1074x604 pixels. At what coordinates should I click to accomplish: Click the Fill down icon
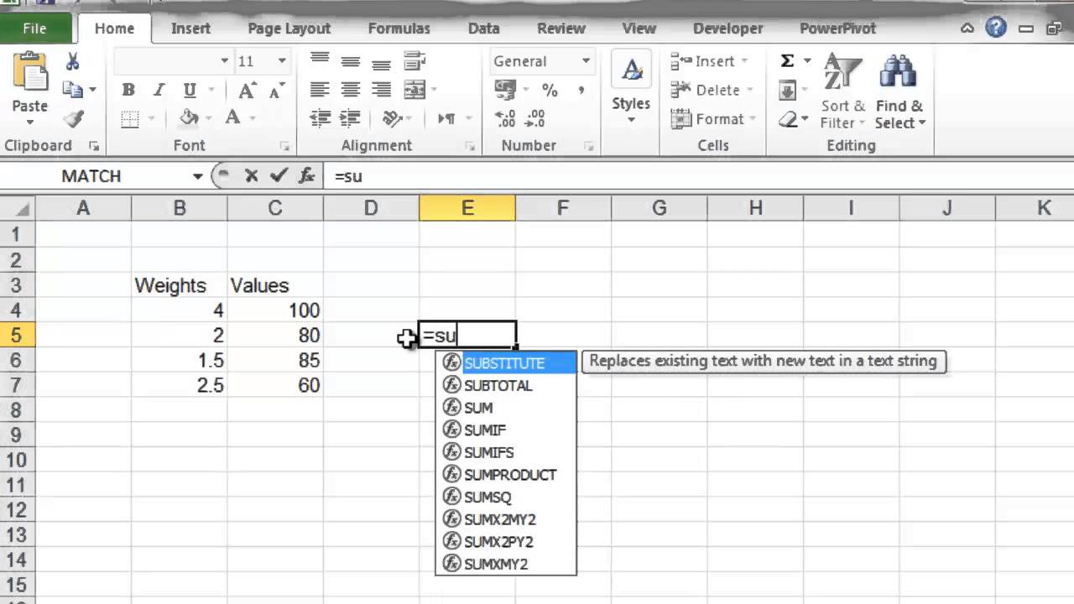[787, 90]
